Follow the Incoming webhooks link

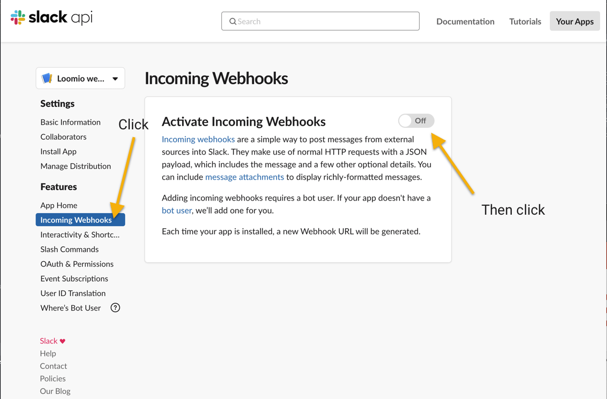pyautogui.click(x=198, y=139)
